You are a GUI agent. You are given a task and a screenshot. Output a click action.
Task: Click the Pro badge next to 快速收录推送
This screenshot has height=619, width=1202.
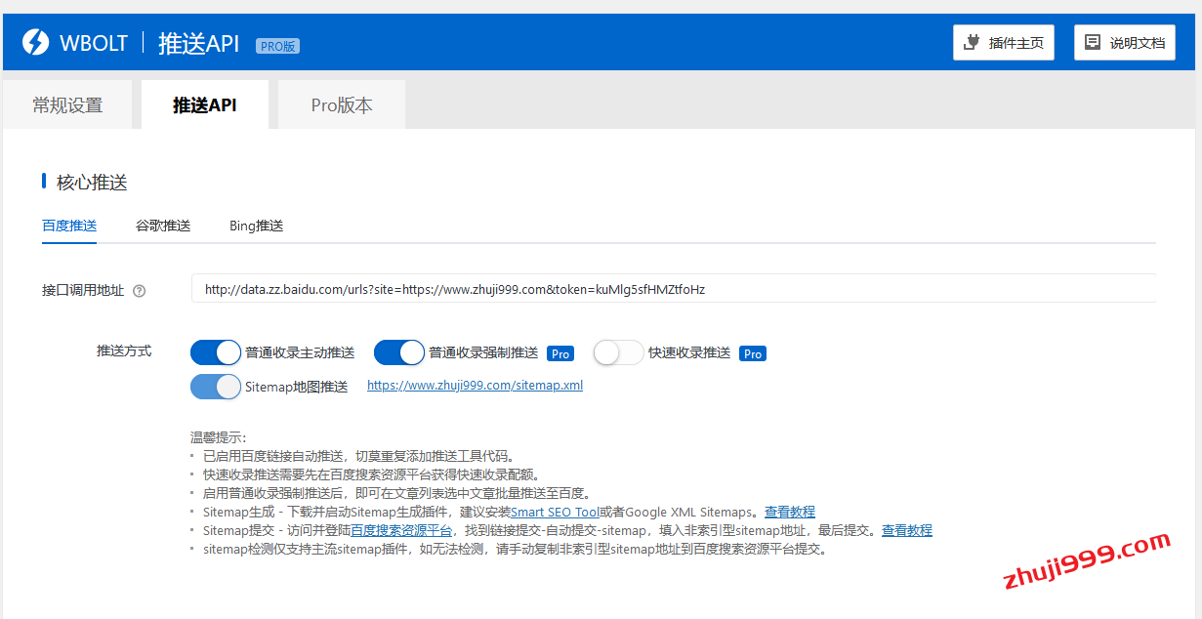point(753,353)
